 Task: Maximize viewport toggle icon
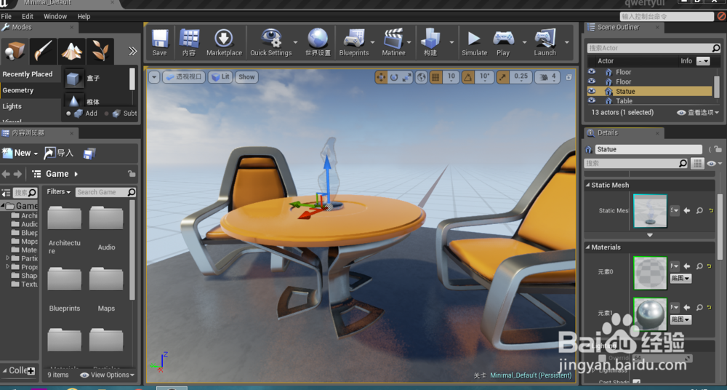tap(569, 78)
